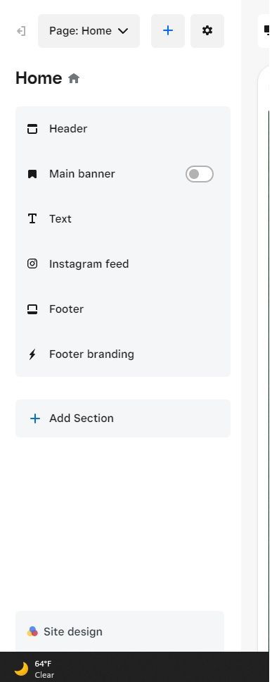This screenshot has width=272, height=682.
Task: Click the Main banner bookmark icon
Action: tap(32, 174)
